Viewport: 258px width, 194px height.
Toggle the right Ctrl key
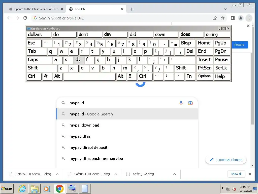click(145, 77)
